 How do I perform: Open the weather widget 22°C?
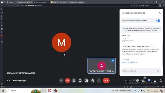(121, 91)
